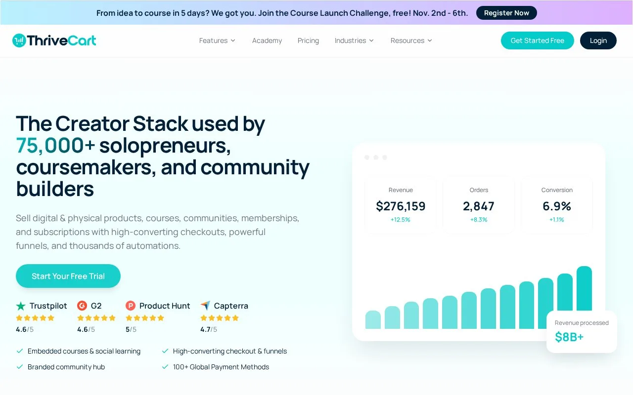Click checkmark beside 100+ Global Payment Methods
This screenshot has height=395, width=633.
(x=165, y=367)
